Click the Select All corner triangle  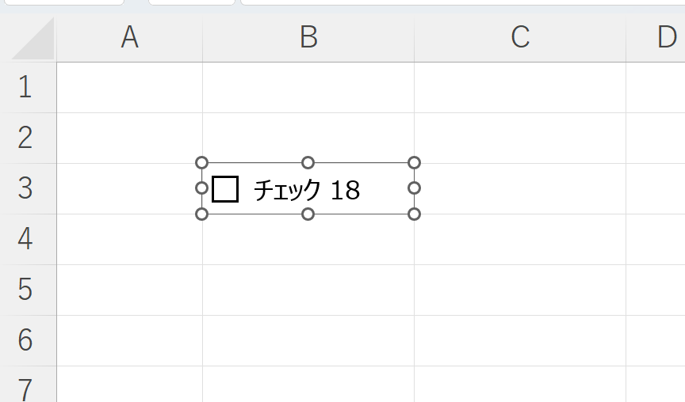(x=33, y=40)
